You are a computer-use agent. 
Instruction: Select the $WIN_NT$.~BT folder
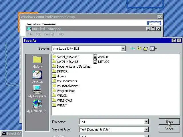65,57
